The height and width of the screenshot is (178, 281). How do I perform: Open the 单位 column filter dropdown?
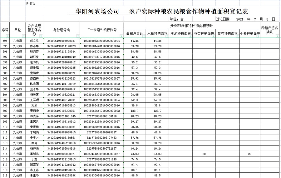point(23,36)
